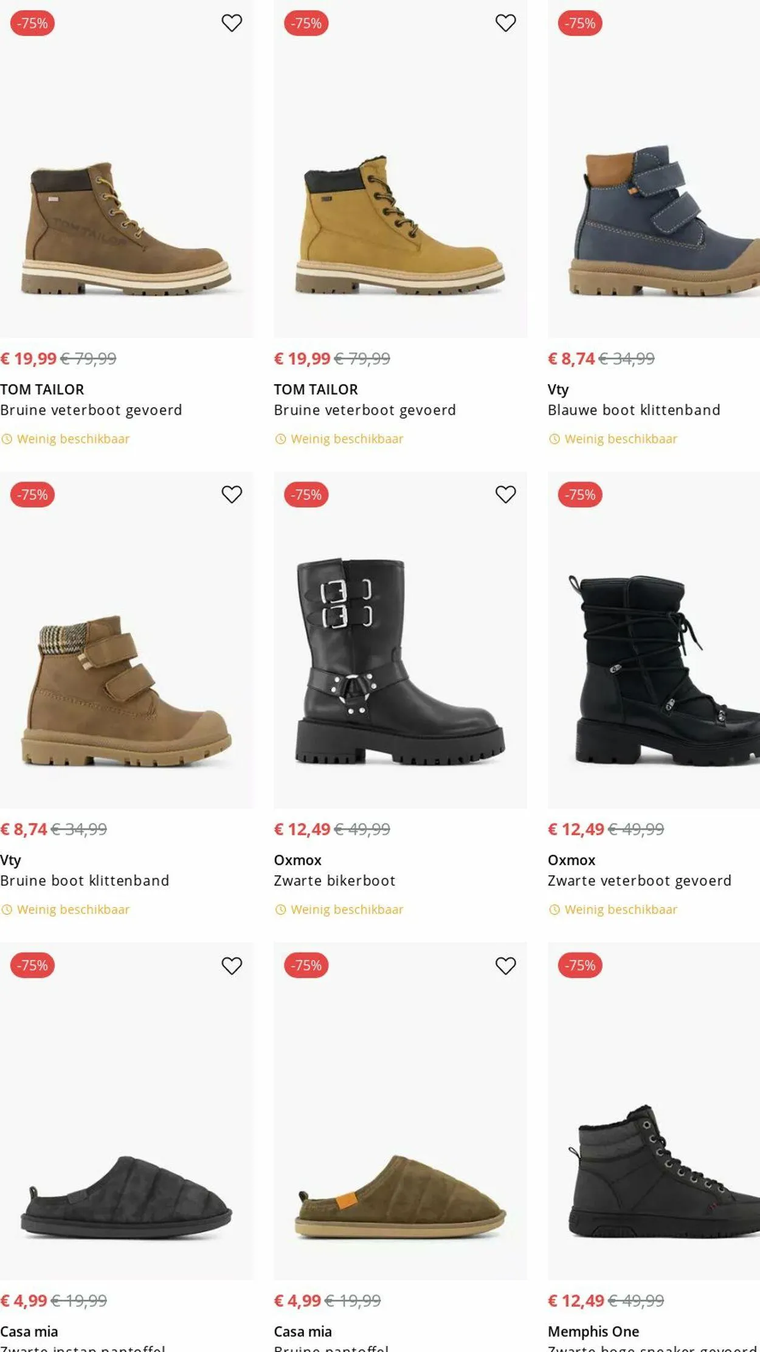Click 'Weinig beschikbaar' under Zwarte bikerboot
Image resolution: width=760 pixels, height=1352 pixels.
point(347,910)
